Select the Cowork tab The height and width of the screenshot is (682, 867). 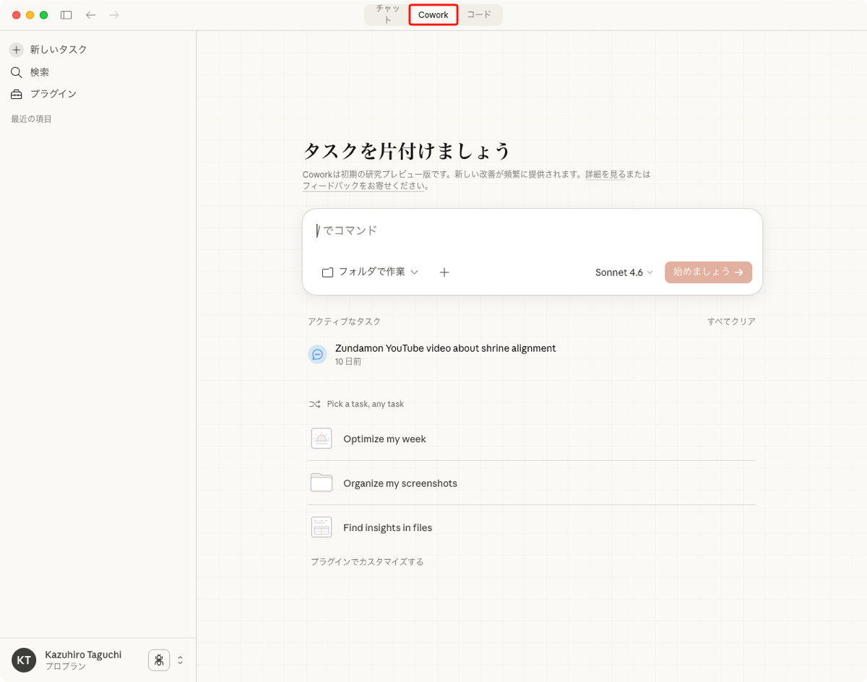click(433, 14)
